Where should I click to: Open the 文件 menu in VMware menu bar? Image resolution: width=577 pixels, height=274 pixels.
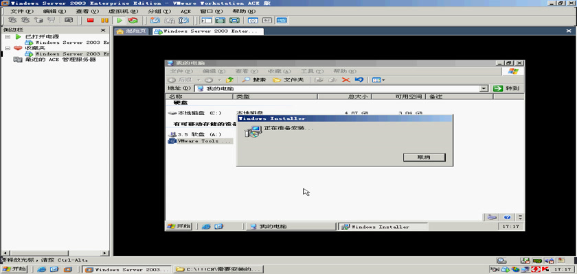tap(22, 12)
